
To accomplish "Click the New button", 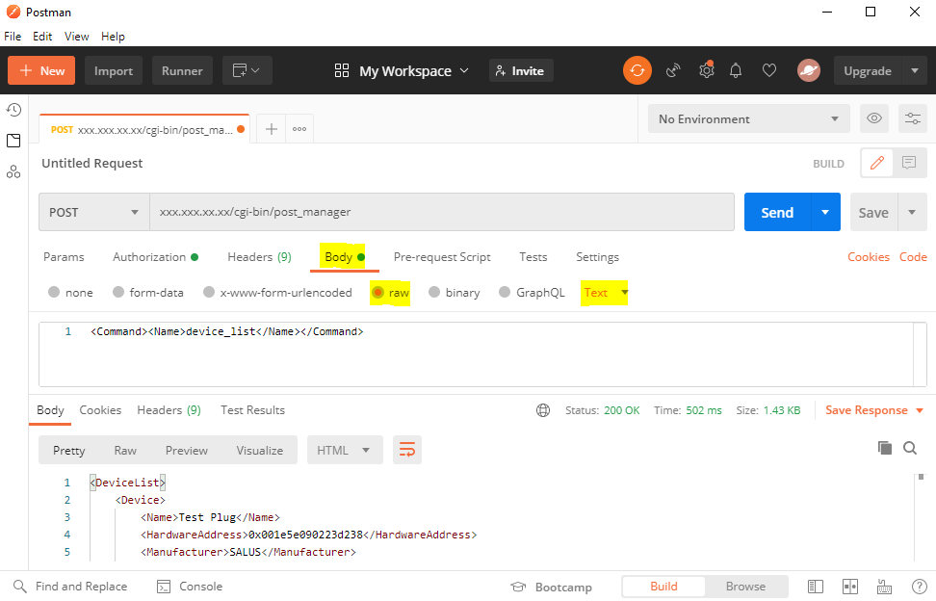I will [41, 70].
